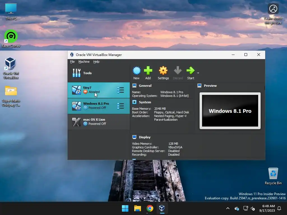The height and width of the screenshot is (215, 287).
Task: Click the Display section header
Action: [145, 137]
